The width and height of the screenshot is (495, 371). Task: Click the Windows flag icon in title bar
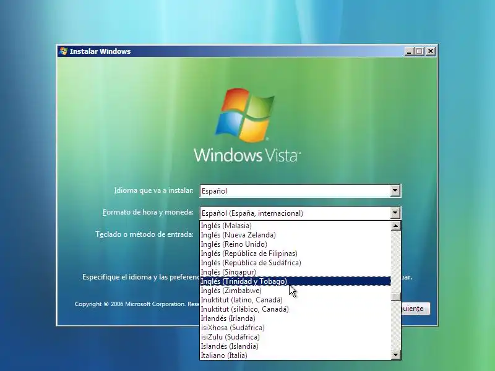(x=64, y=51)
